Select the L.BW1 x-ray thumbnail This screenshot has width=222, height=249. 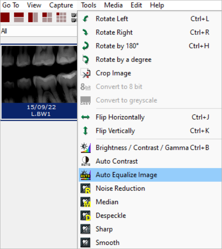click(x=39, y=82)
